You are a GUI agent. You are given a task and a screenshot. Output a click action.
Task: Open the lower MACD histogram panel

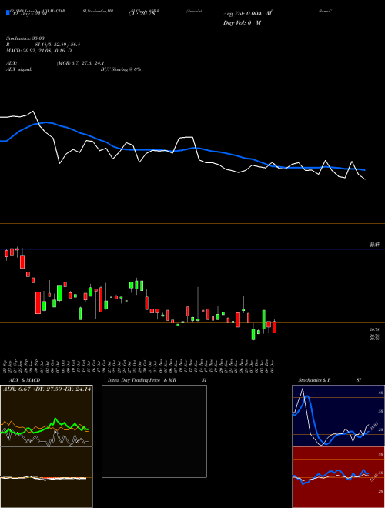(x=46, y=477)
